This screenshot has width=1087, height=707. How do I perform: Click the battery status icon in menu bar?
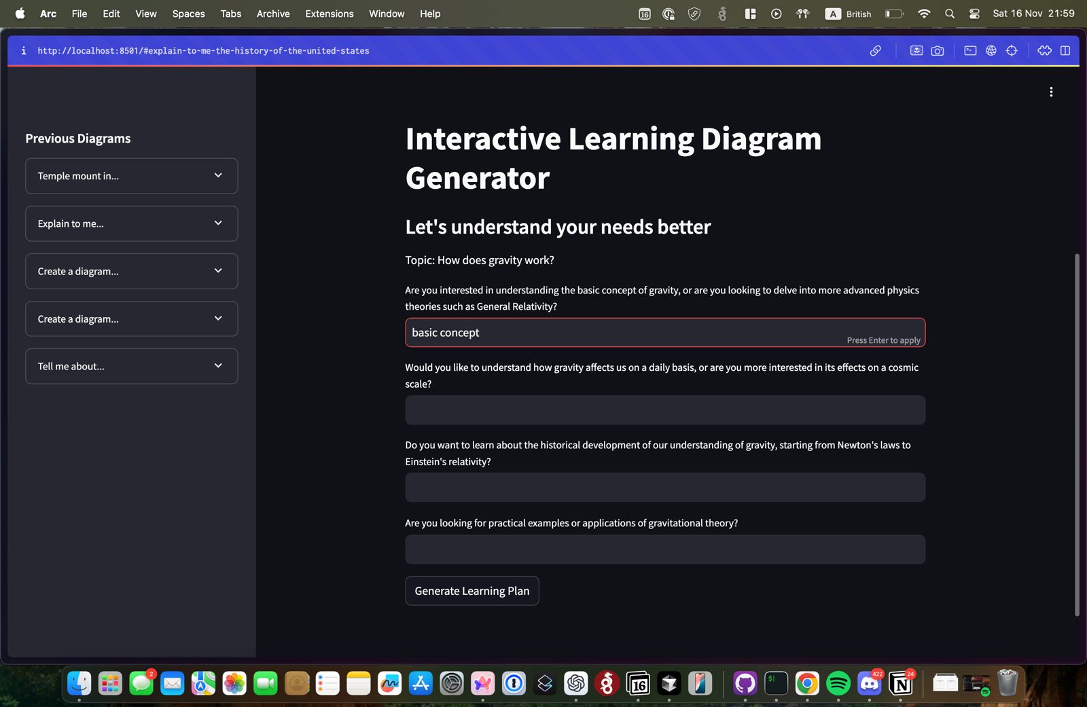click(x=894, y=14)
